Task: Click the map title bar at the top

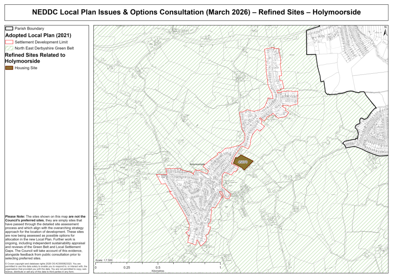Action: (196, 11)
